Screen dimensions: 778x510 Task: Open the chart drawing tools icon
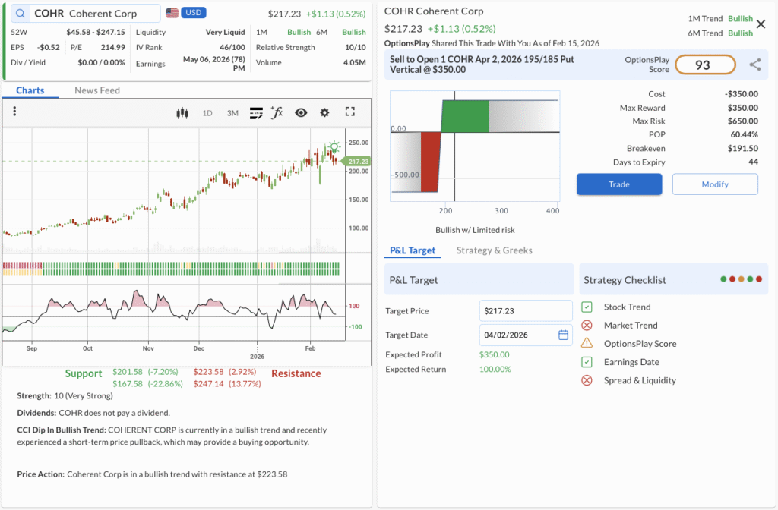[256, 112]
